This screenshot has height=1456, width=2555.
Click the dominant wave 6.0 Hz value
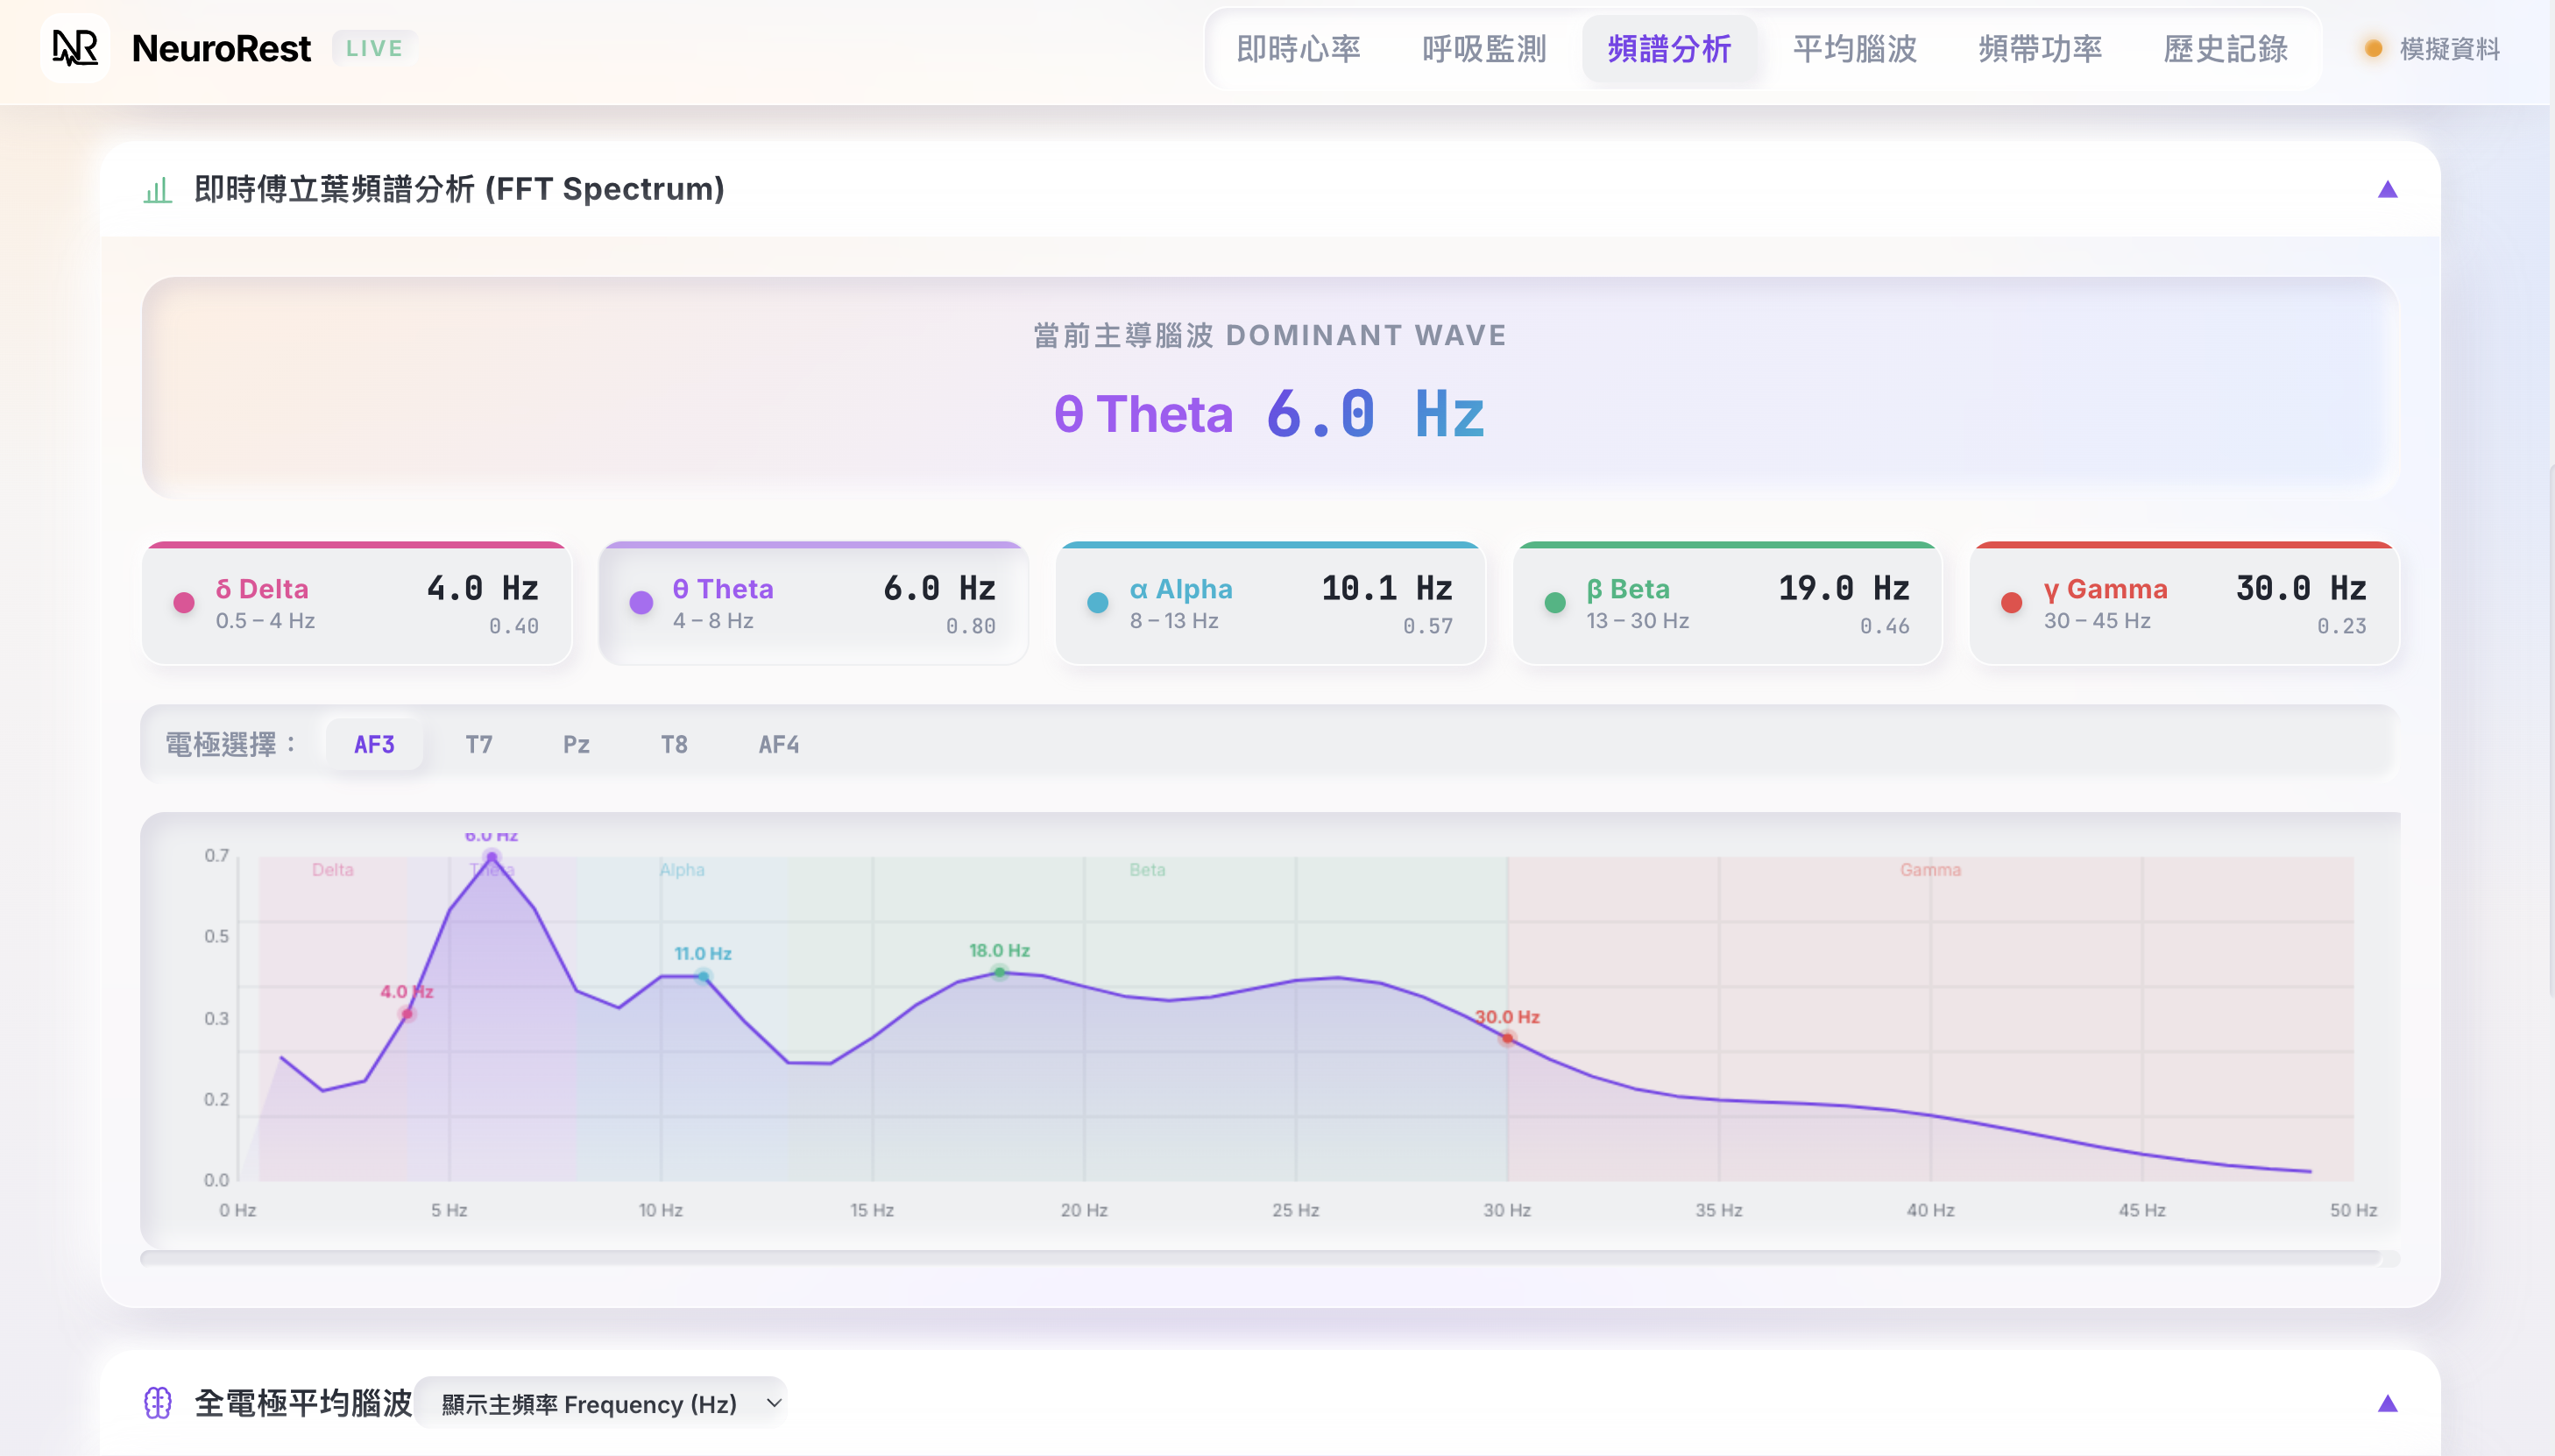pos(1375,414)
